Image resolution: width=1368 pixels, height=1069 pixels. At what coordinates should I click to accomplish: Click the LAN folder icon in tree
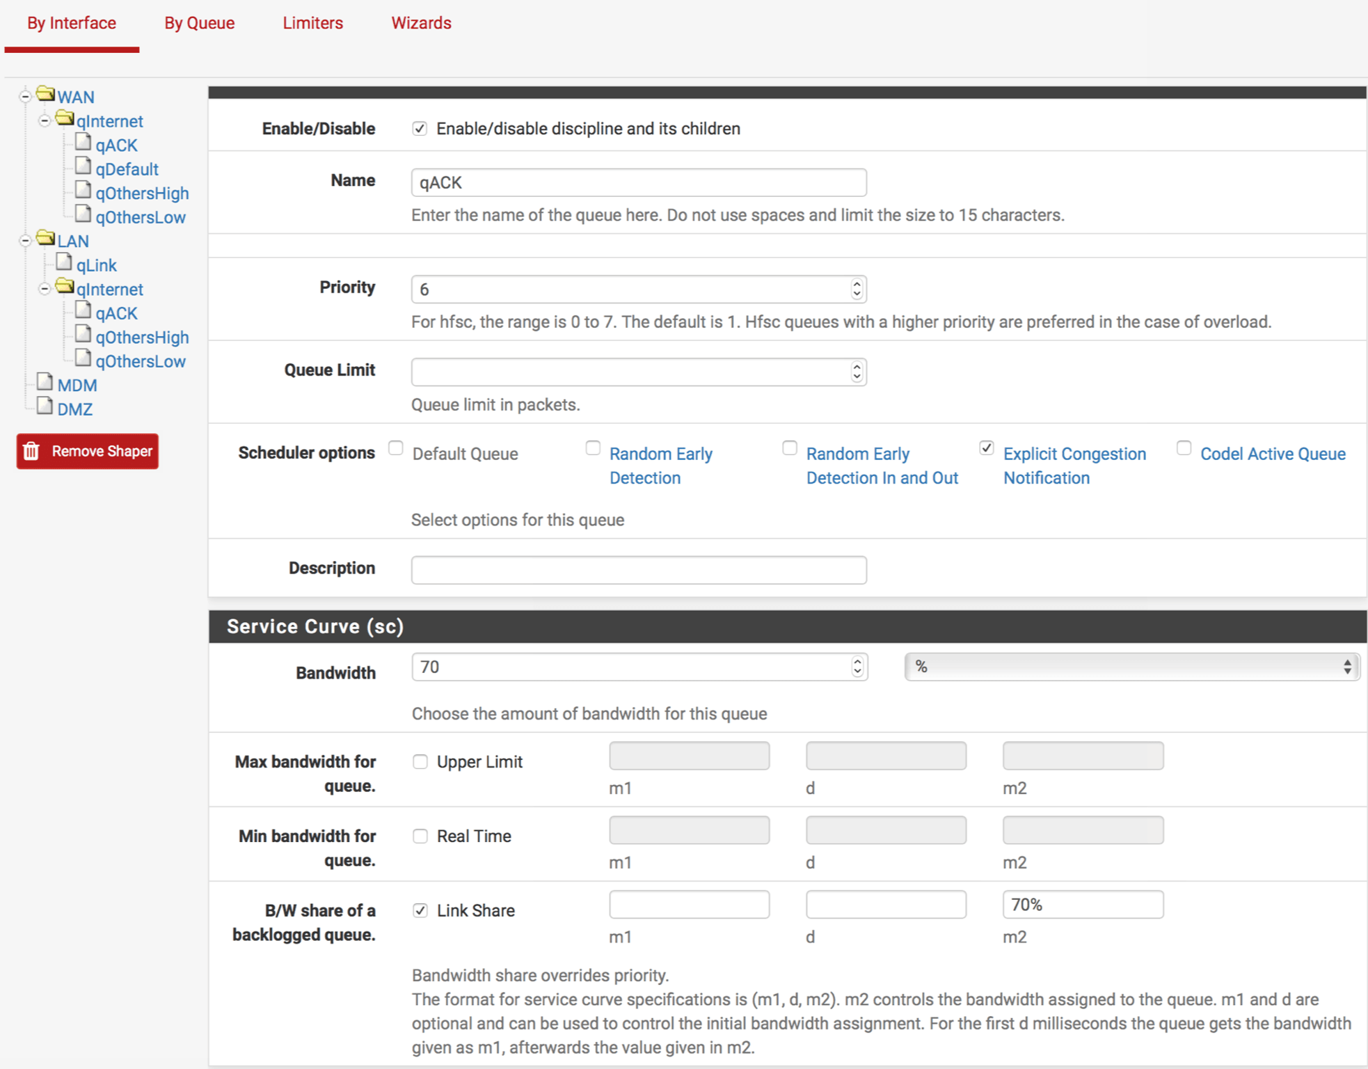[x=45, y=238]
